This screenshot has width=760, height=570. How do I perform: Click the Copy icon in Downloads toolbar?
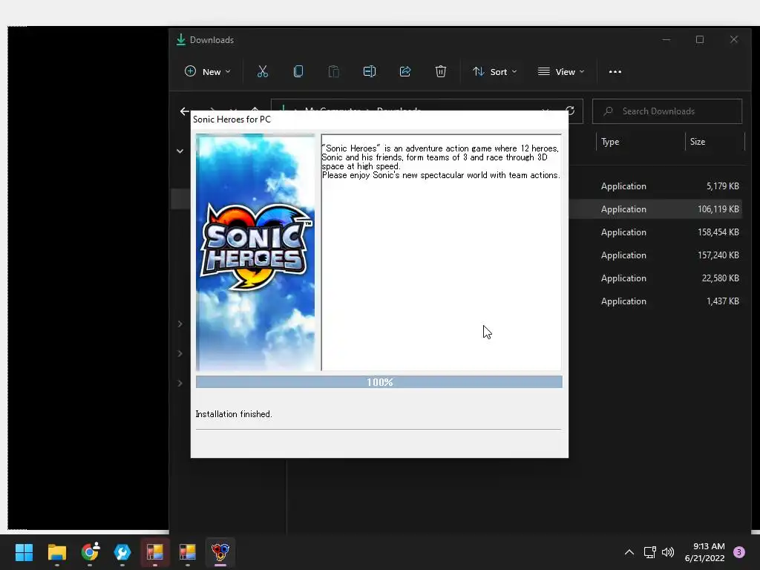coord(298,72)
